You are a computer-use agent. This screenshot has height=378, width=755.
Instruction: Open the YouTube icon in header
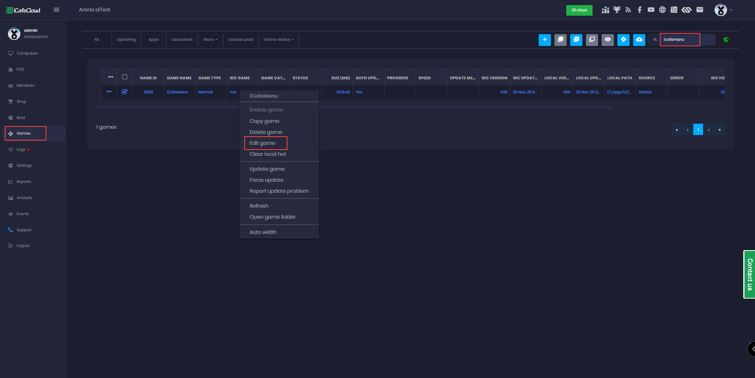[651, 10]
